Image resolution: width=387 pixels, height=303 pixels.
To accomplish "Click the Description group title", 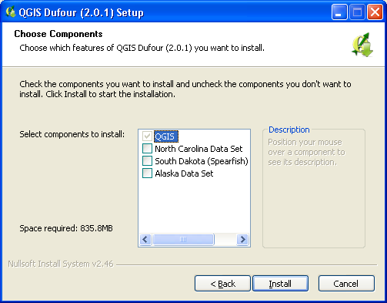I will [x=289, y=130].
